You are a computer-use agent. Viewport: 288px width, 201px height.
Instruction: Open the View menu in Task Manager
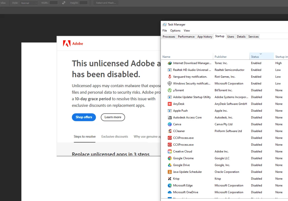pos(187,30)
